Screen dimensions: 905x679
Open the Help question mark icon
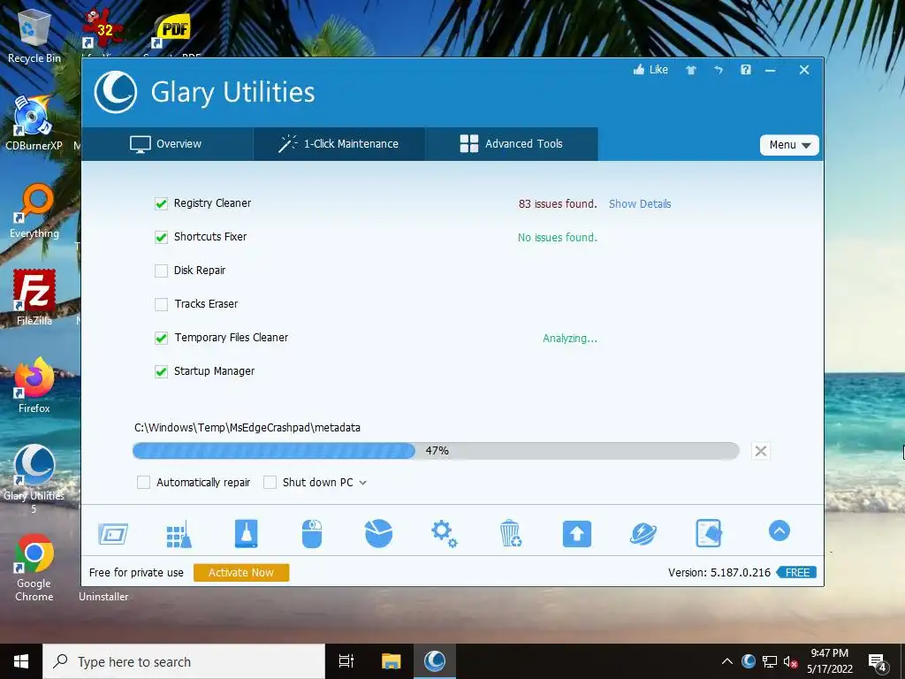746,70
